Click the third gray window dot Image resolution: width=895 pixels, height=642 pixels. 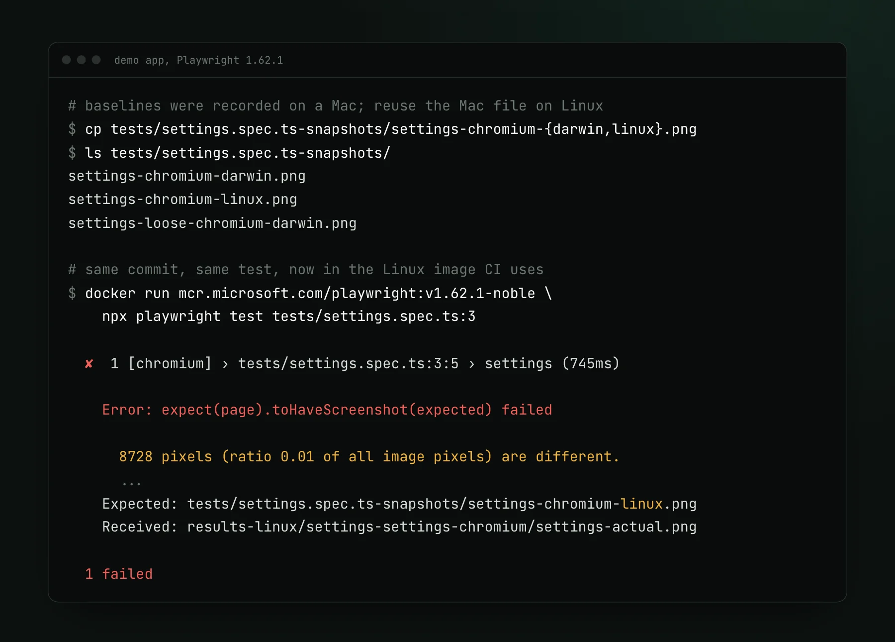pos(96,60)
